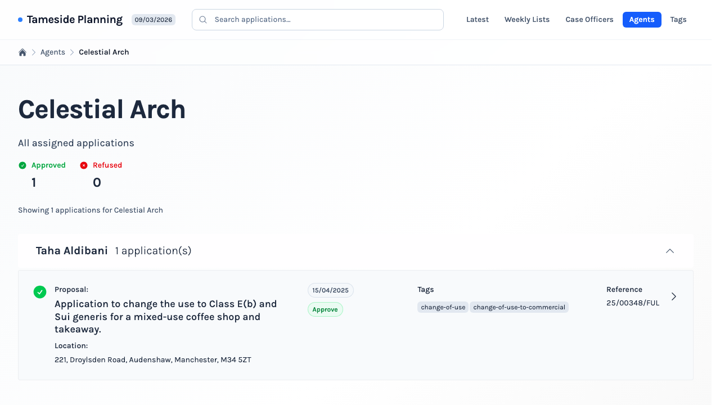Click the green approved checkmark on application
This screenshot has width=720, height=405.
40,292
